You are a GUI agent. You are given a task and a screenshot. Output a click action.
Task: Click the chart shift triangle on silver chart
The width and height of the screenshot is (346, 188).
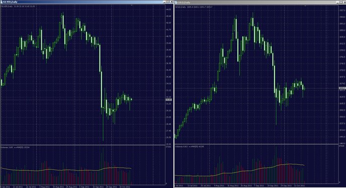132,5
